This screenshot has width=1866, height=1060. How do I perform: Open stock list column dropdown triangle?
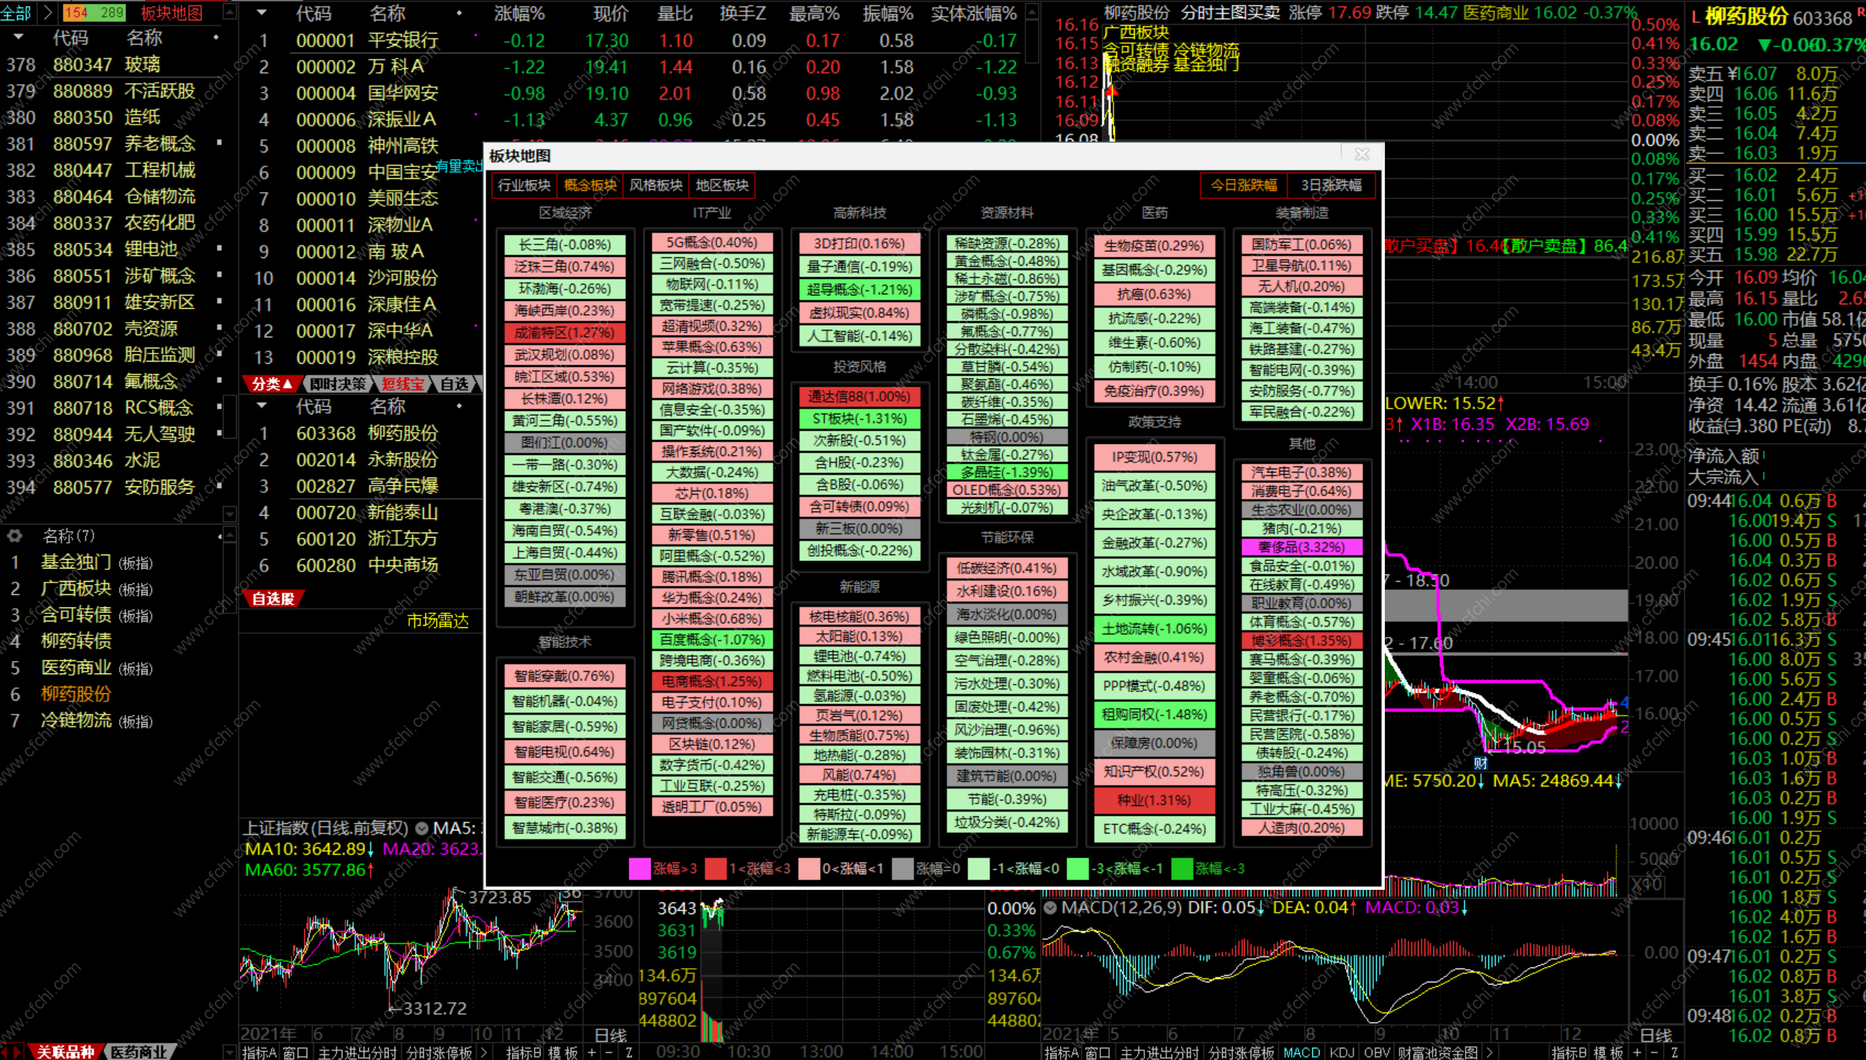262,13
